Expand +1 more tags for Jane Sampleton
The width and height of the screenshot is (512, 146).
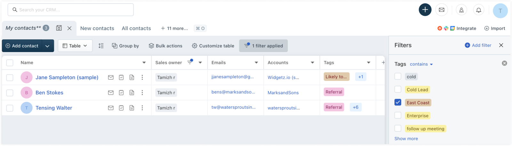[361, 77]
